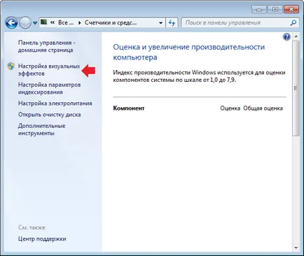Click the 'Все ...' breadcrumb segment

tap(66, 22)
